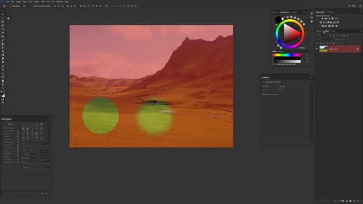
Task: Open the History panel icon
Action: pos(312,14)
